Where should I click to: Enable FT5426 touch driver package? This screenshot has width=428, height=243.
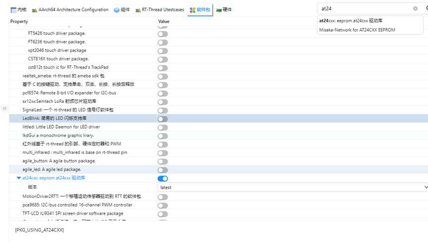click(x=162, y=34)
